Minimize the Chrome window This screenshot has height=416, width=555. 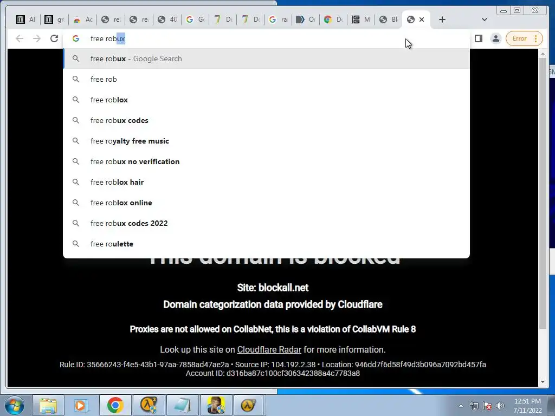pyautogui.click(x=504, y=11)
